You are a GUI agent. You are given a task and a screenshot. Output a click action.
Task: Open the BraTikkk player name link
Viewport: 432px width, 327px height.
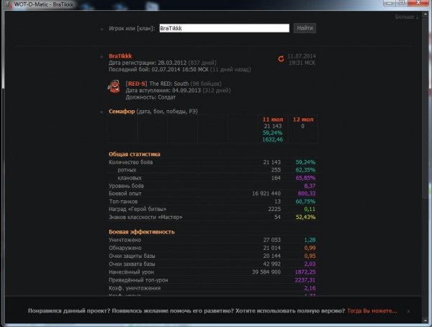(x=120, y=56)
